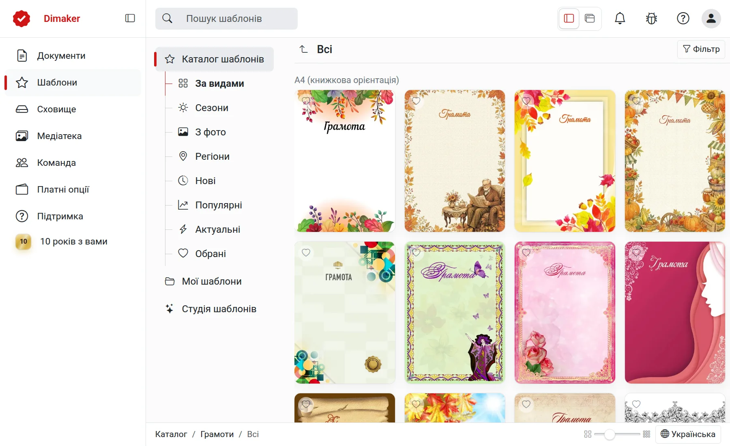The height and width of the screenshot is (446, 730).
Task: Open the yellow-framed autumn leaves template
Action: 565,161
